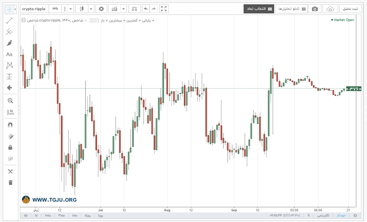Open the show/hide drawing tools wrench icon

tap(10, 171)
